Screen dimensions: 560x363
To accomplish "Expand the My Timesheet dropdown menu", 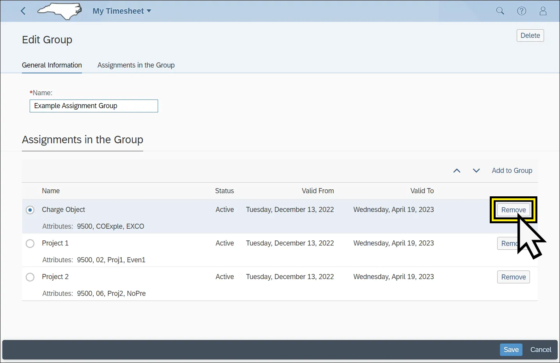I will [122, 11].
